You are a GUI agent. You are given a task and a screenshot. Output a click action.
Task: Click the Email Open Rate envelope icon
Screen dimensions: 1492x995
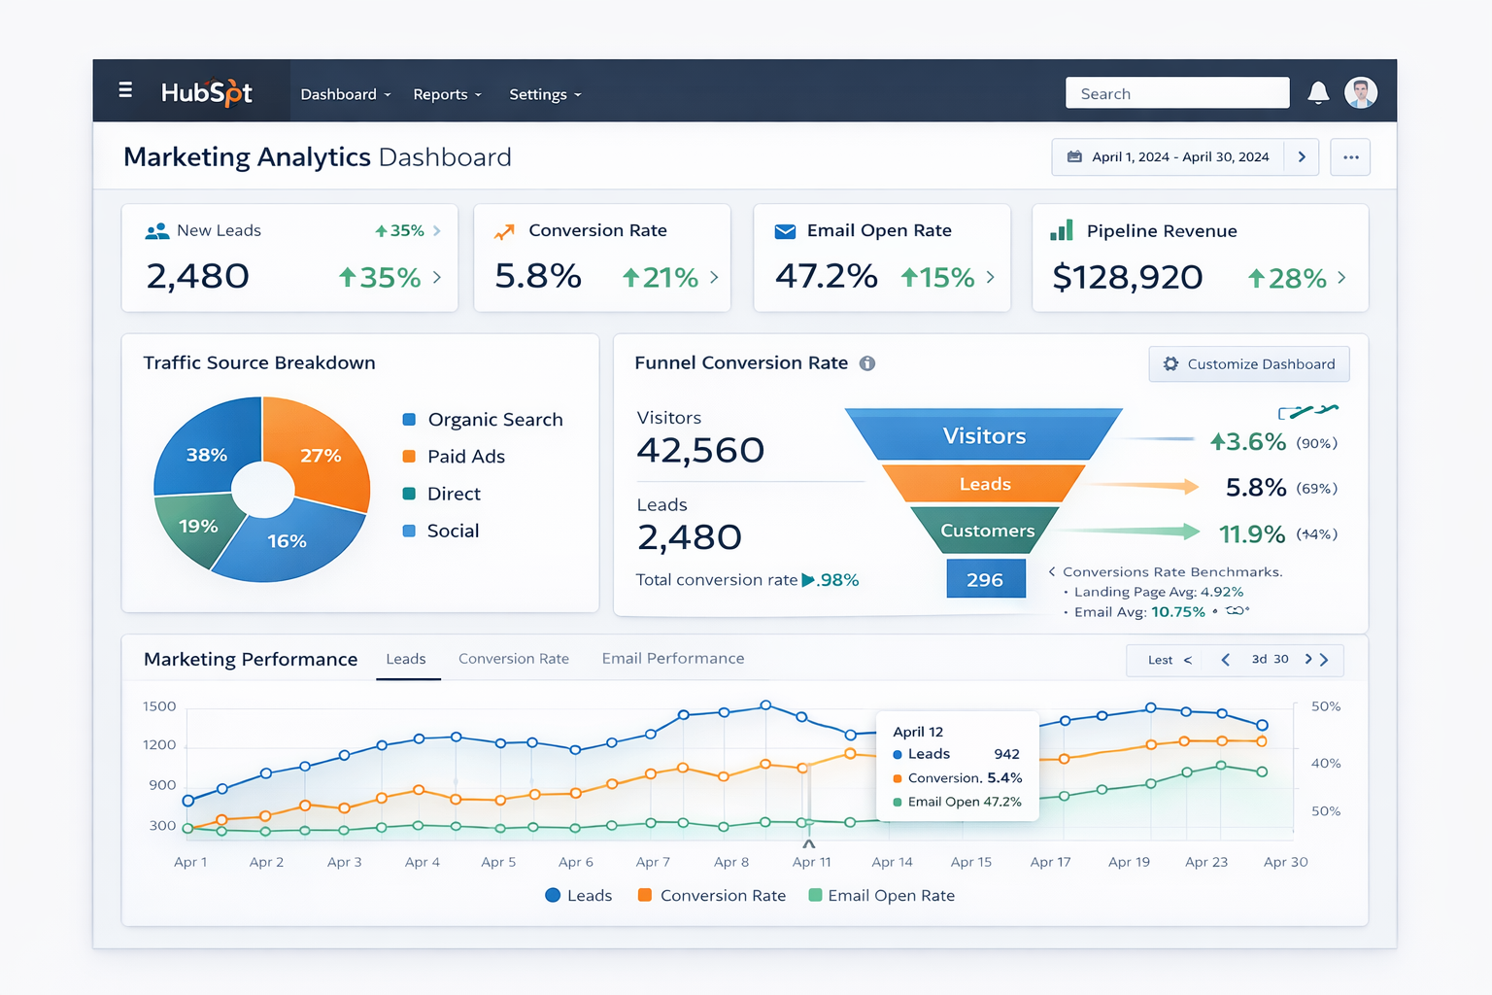pos(785,231)
